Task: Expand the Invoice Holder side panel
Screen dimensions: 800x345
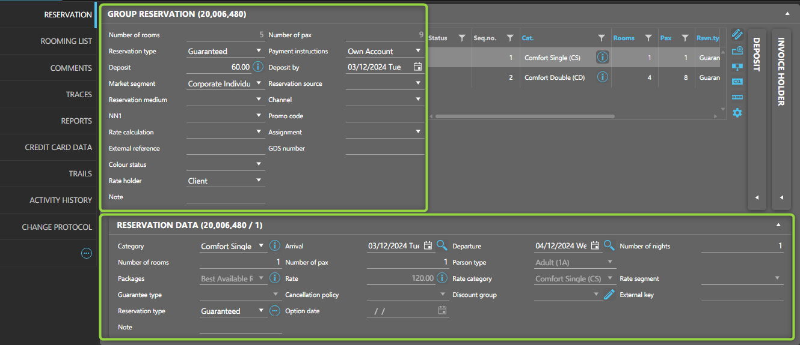Action: pos(781,197)
